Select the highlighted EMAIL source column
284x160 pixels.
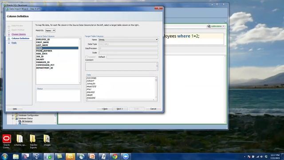[57, 48]
